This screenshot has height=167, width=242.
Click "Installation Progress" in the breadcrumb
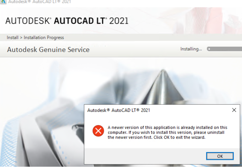coord(44,37)
